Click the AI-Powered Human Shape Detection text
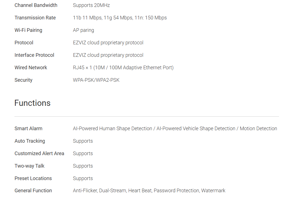 click(112, 129)
